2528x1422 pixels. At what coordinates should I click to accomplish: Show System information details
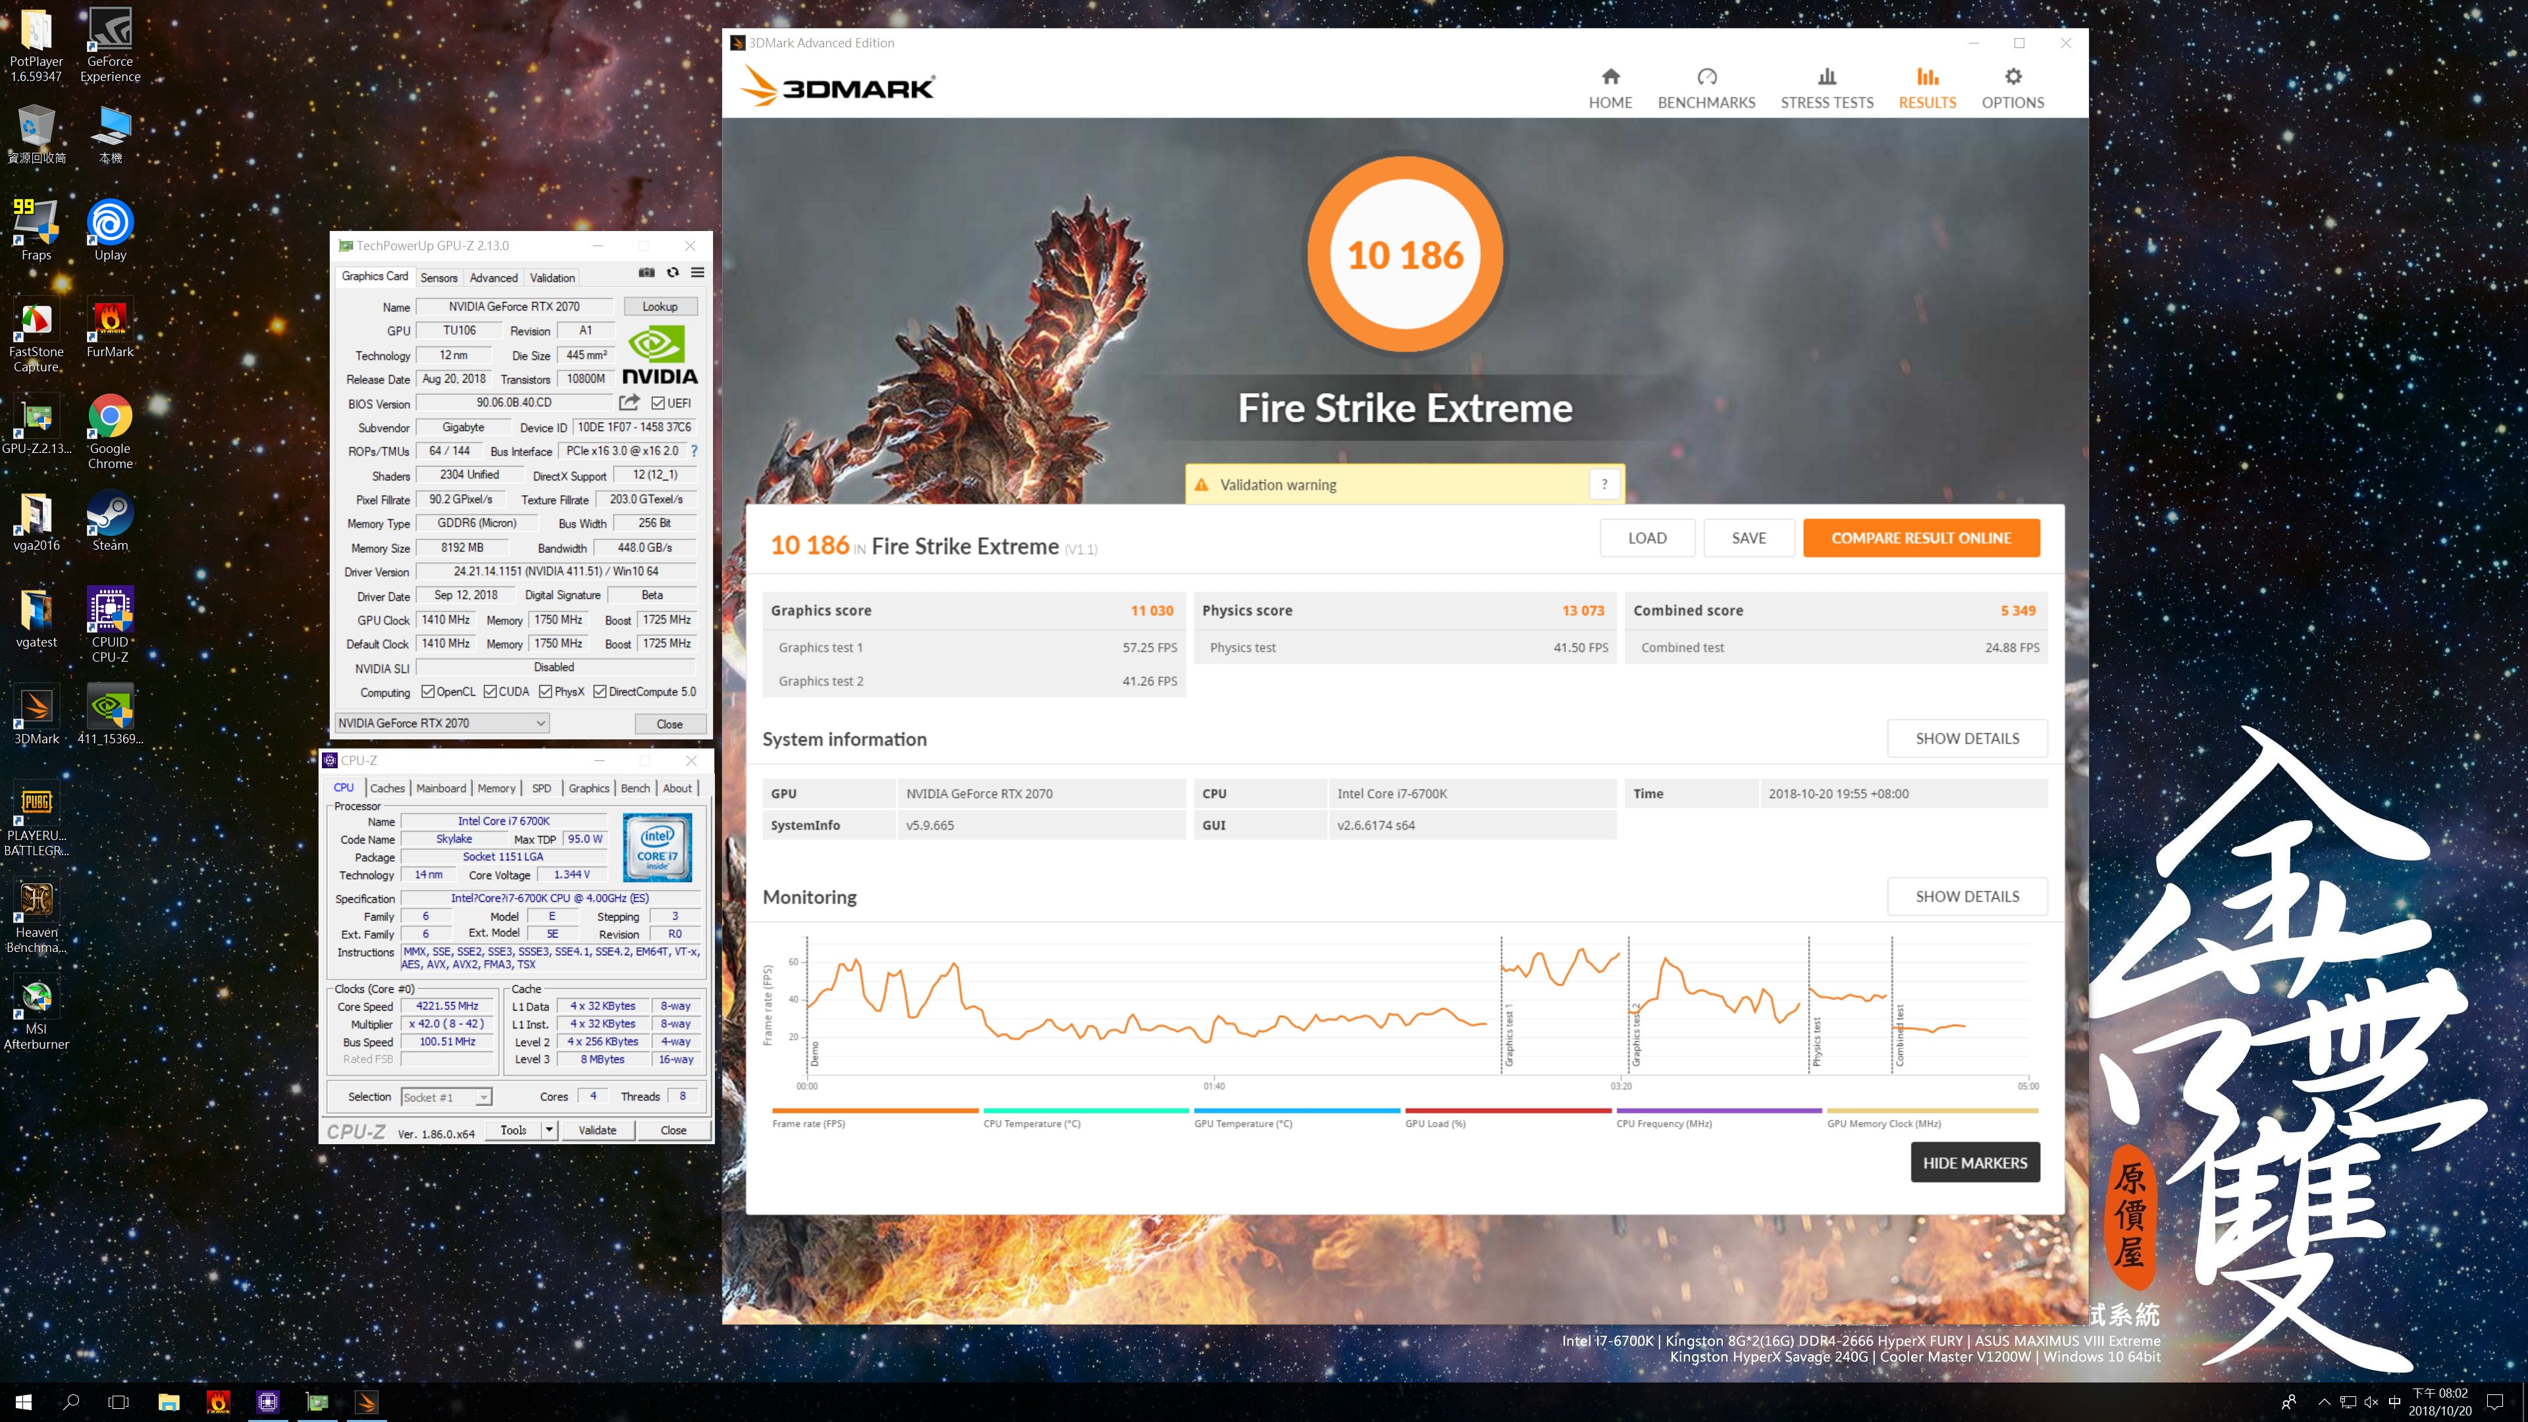1966,738
